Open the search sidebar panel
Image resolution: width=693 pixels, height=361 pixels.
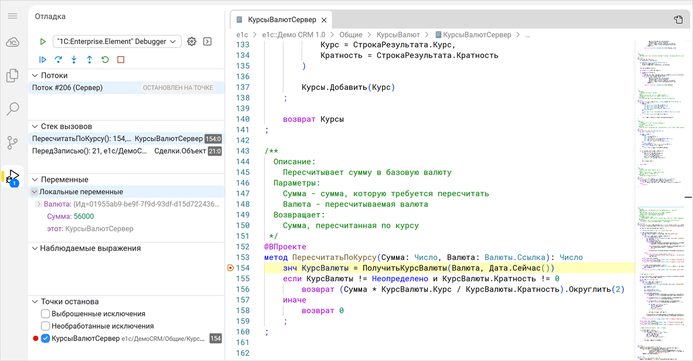coord(12,109)
